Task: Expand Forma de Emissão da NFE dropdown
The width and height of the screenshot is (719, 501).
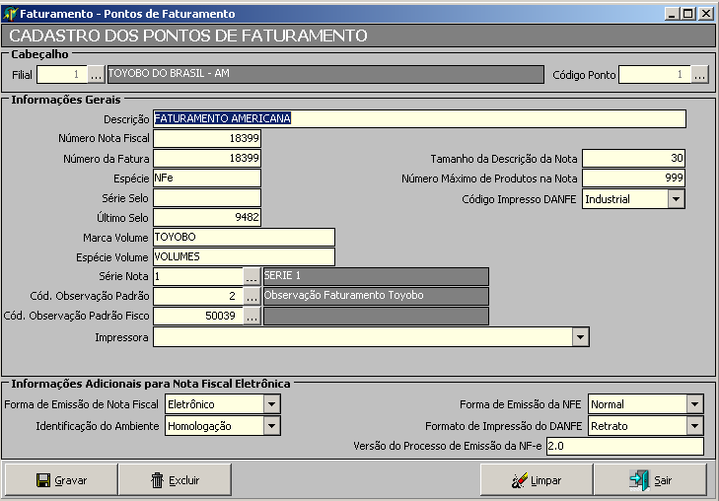Action: click(x=694, y=404)
